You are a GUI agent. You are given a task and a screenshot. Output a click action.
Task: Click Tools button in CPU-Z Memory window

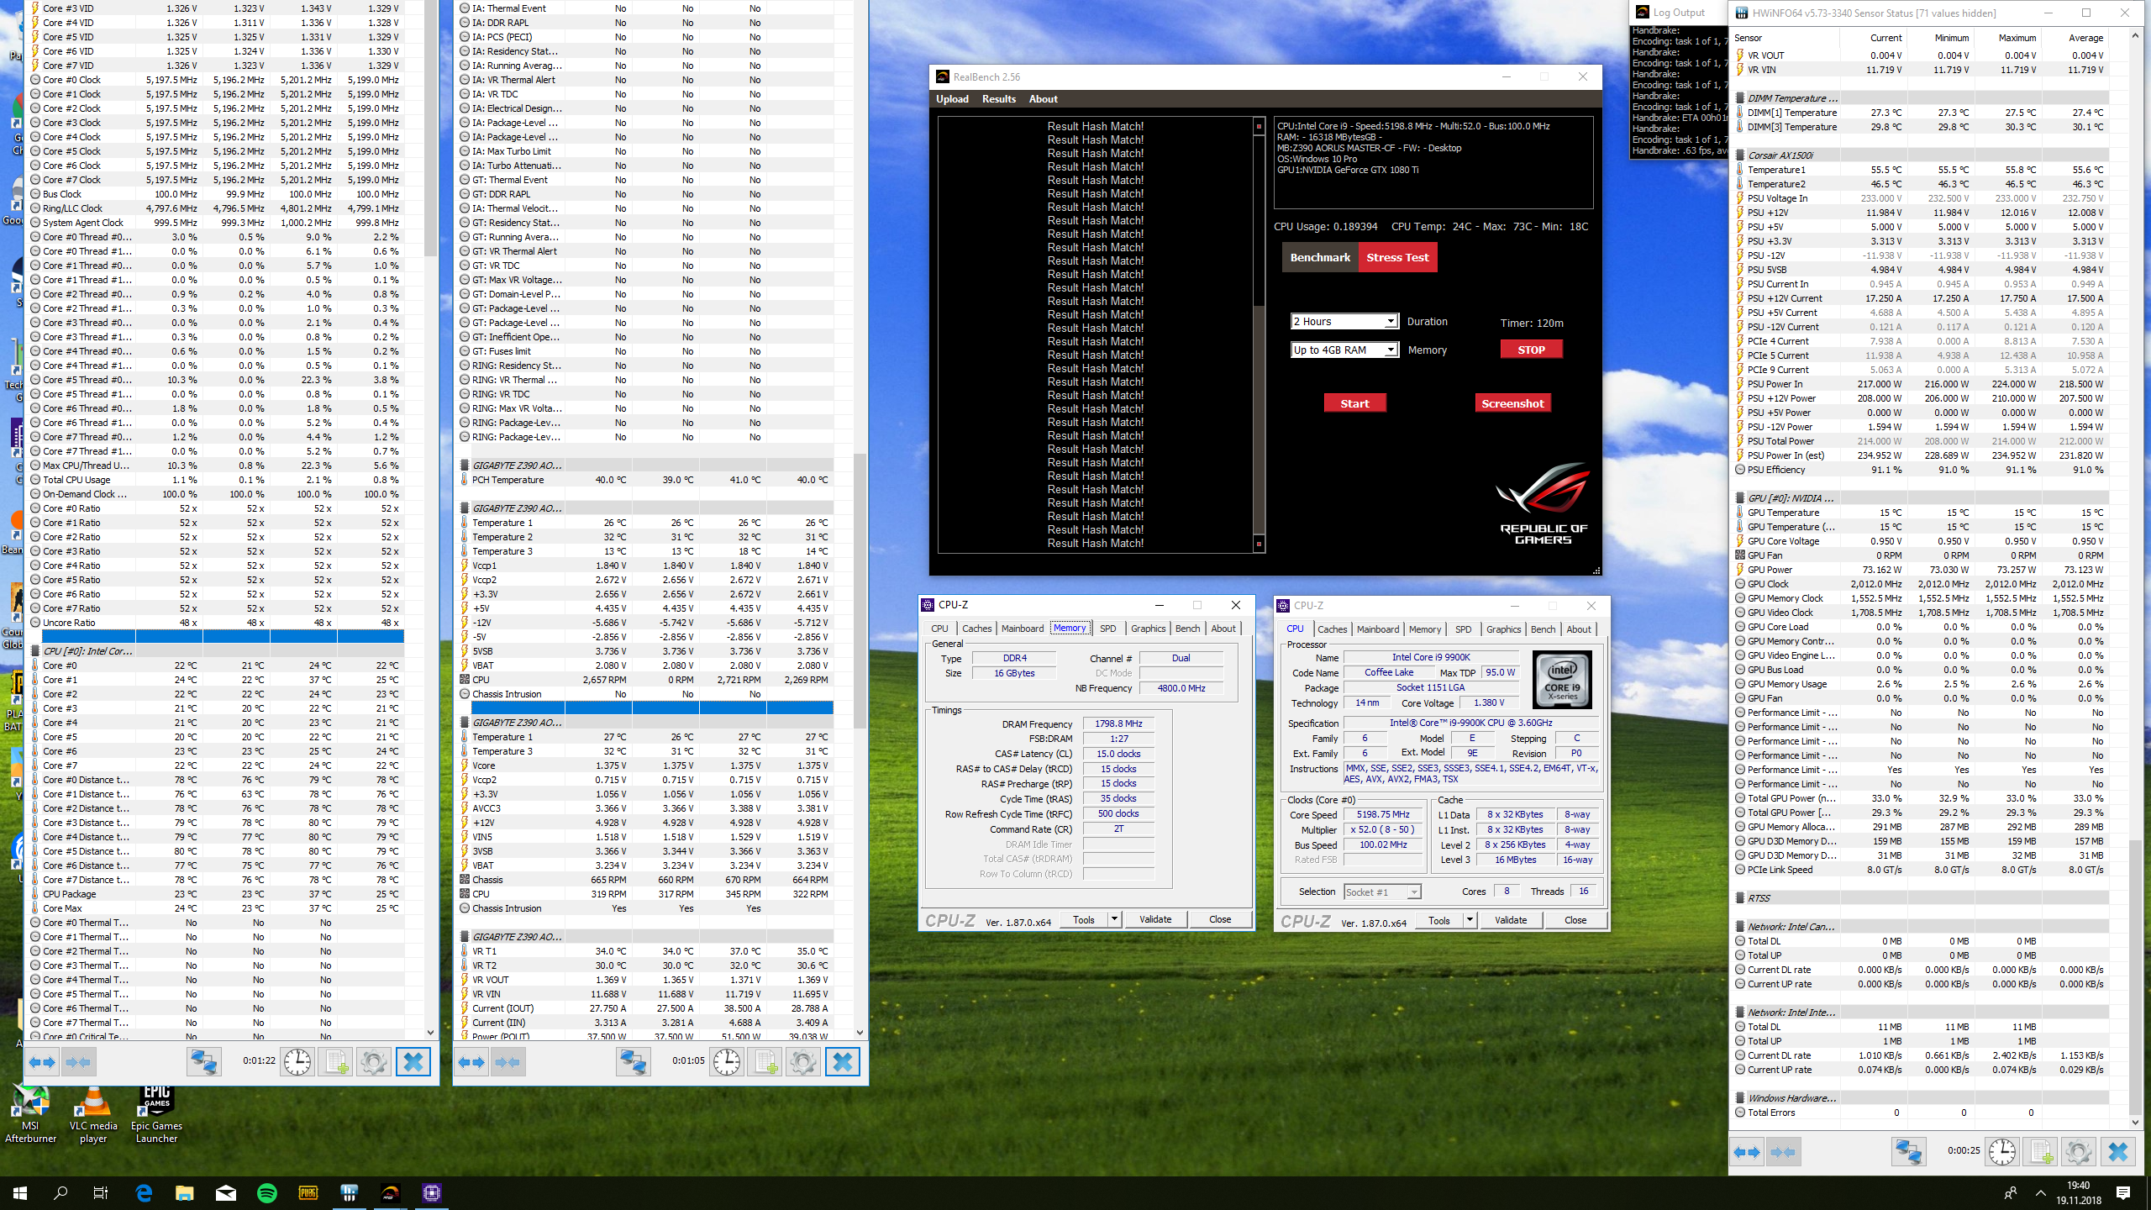1084,919
